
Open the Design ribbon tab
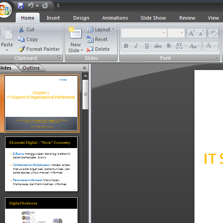[x=81, y=18]
